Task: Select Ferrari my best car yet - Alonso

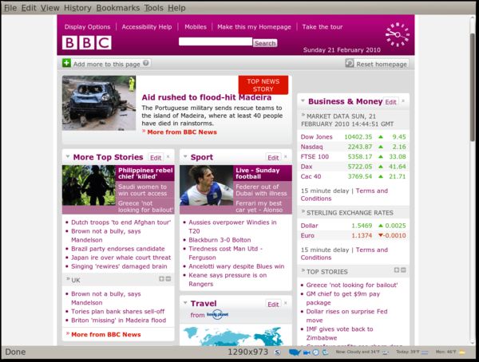Action: 263,207
